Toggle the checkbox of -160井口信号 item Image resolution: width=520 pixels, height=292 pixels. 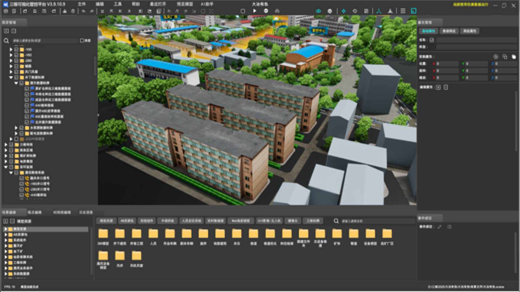pyautogui.click(x=22, y=184)
